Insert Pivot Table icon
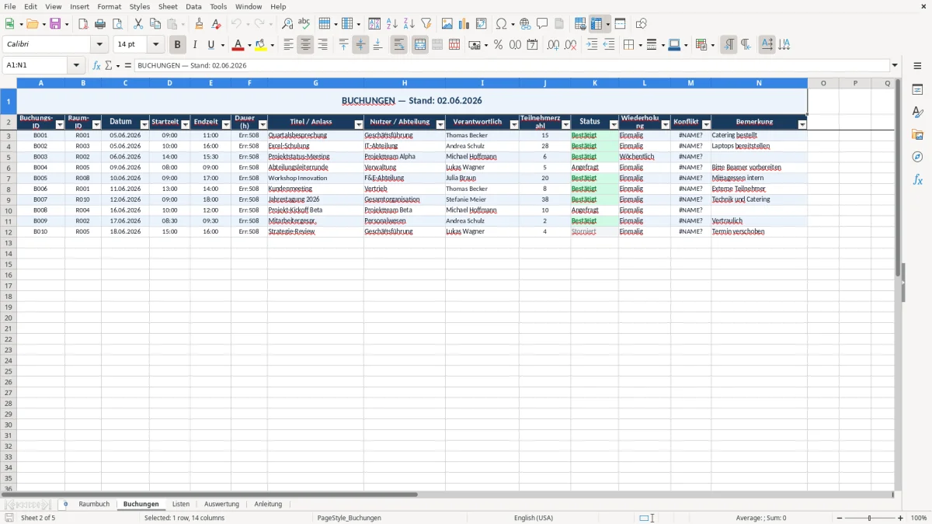Viewport: 932px width, 524px height. [x=482, y=24]
